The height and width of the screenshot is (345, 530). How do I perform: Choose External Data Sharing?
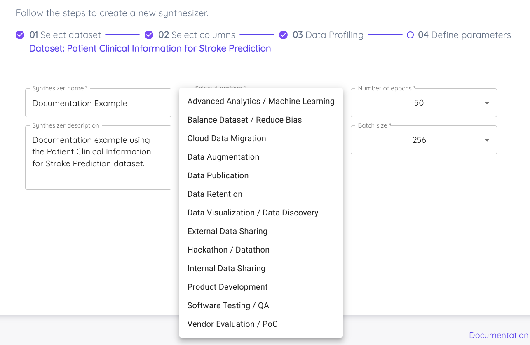pos(261,231)
